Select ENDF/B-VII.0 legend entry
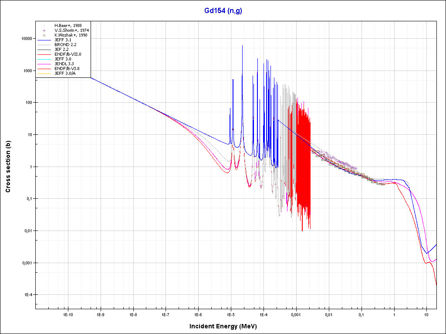This screenshot has width=446, height=334. [x=68, y=54]
